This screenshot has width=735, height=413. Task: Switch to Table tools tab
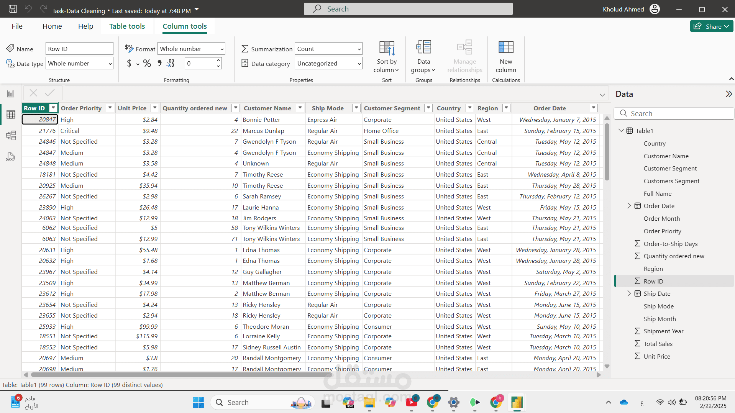pos(127,26)
